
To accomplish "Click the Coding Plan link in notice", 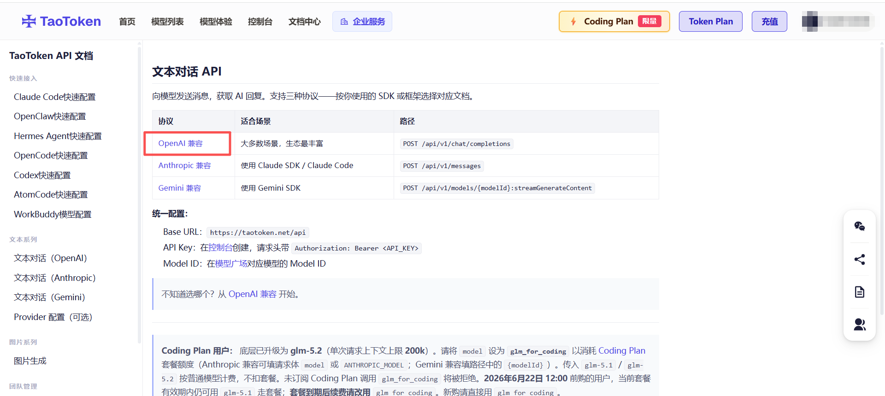I will pos(622,351).
